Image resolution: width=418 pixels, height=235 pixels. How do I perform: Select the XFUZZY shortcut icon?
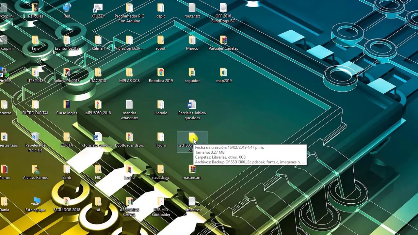(98, 8)
